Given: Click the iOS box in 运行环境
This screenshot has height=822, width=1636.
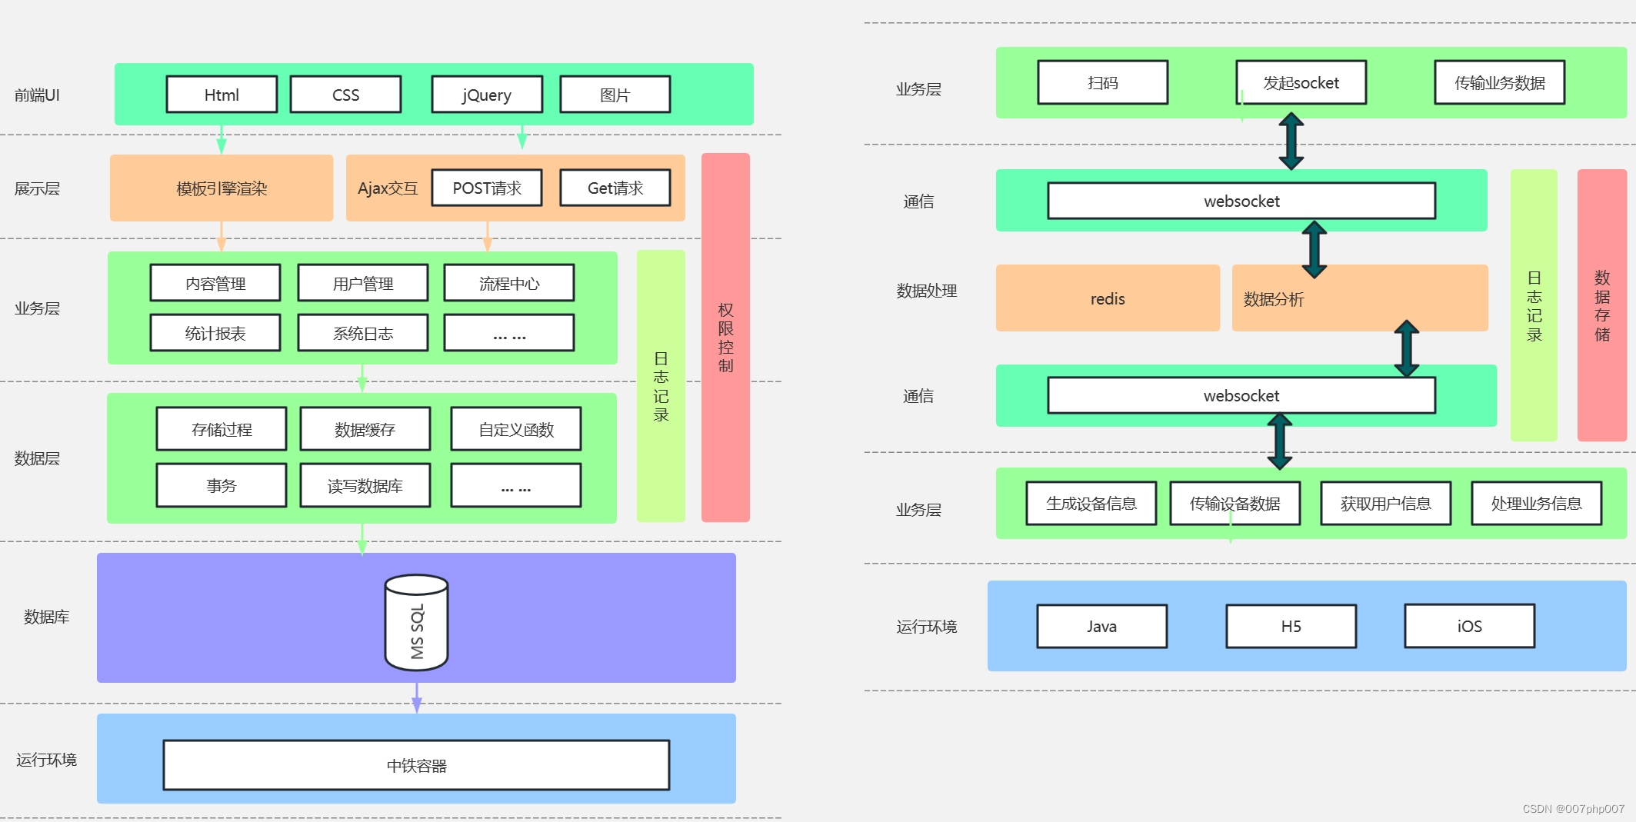Looking at the screenshot, I should click(1469, 626).
